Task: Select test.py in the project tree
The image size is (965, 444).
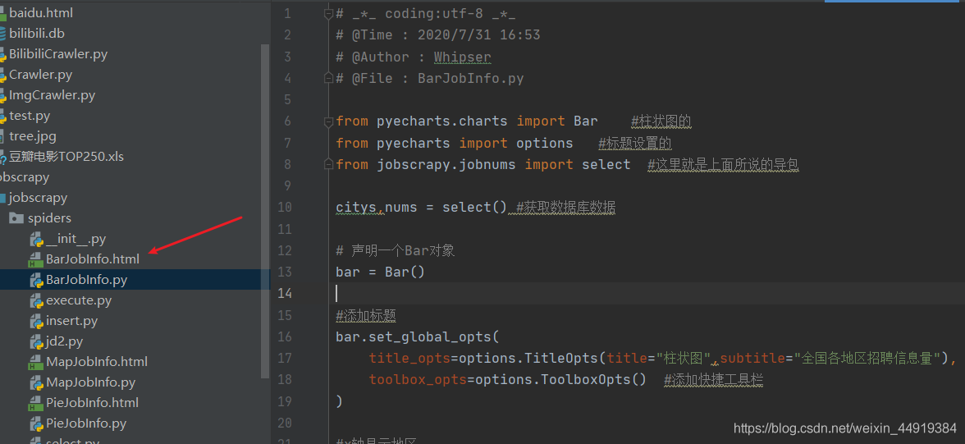Action: (x=30, y=116)
